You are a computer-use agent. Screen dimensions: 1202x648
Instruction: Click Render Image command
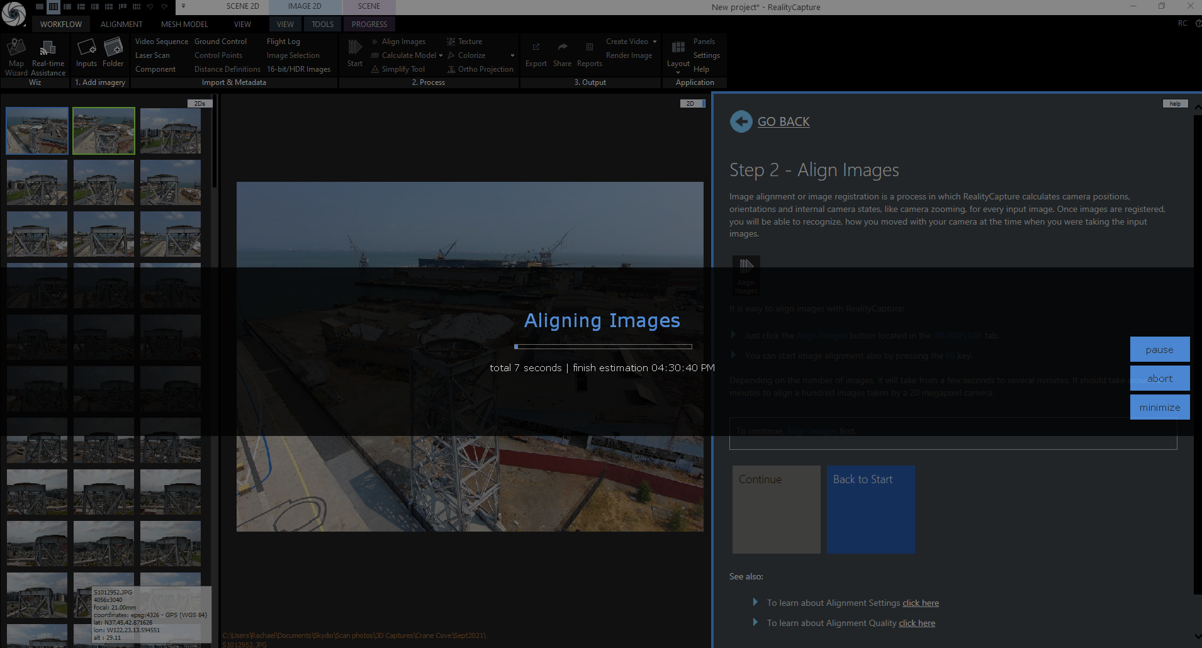(629, 55)
